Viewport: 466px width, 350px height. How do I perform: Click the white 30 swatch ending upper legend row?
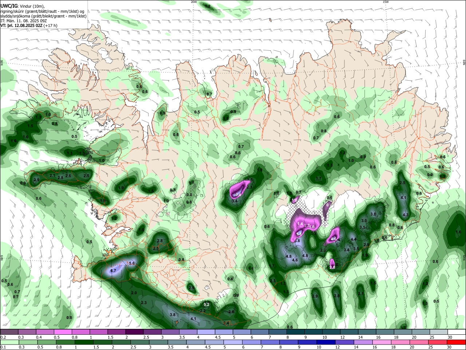[457, 332]
